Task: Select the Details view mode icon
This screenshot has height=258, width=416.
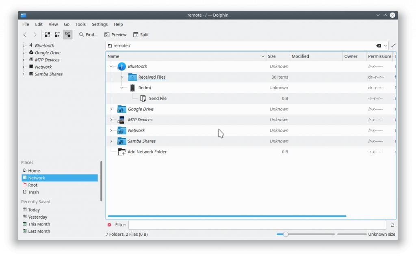Action: click(x=68, y=35)
